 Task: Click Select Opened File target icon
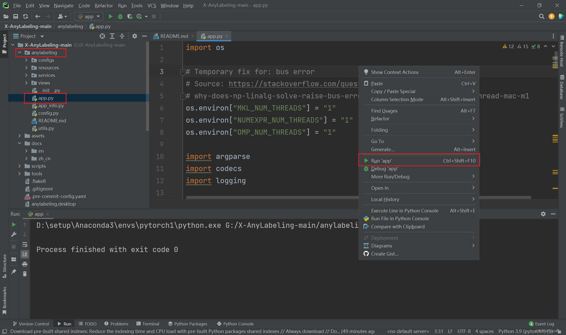pyautogui.click(x=102, y=36)
